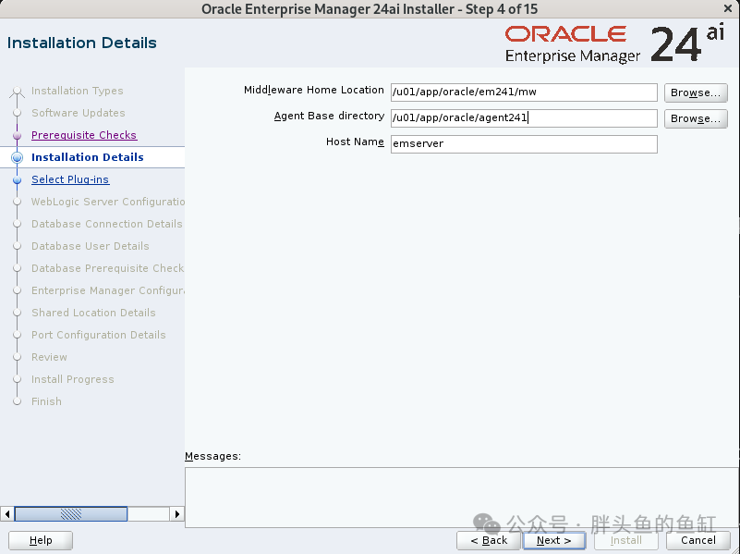This screenshot has height=554, width=740.
Task: Click the Finish step label
Action: point(46,401)
